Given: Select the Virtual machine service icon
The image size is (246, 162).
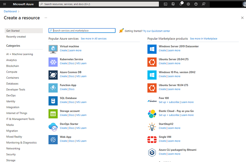Looking at the screenshot, I should click(53, 49).
